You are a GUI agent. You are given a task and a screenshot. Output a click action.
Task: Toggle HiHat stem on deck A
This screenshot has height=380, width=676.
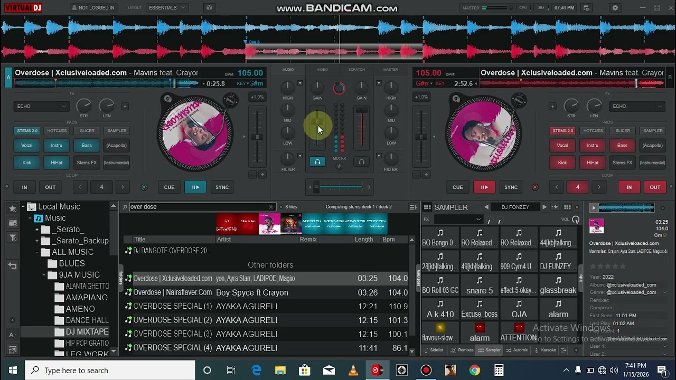click(x=57, y=163)
